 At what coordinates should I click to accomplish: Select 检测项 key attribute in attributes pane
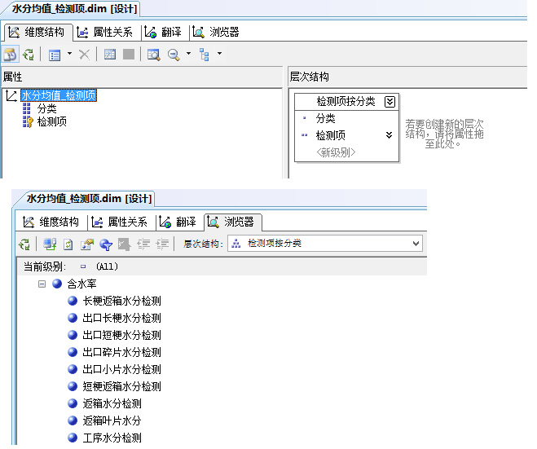(51, 121)
